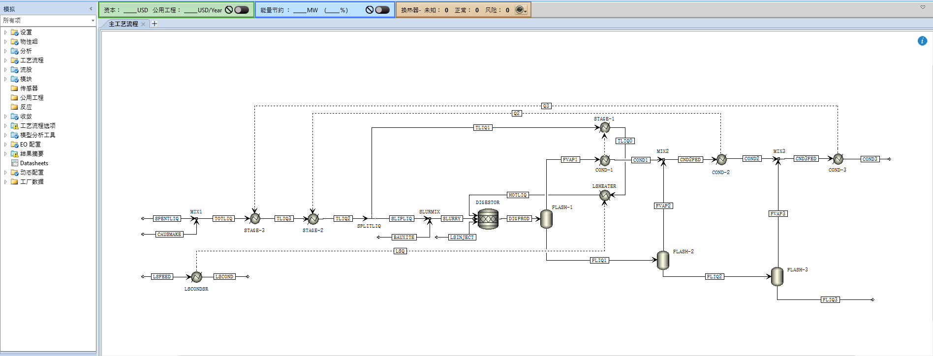Select the CND2FED stream label

[x=690, y=160]
